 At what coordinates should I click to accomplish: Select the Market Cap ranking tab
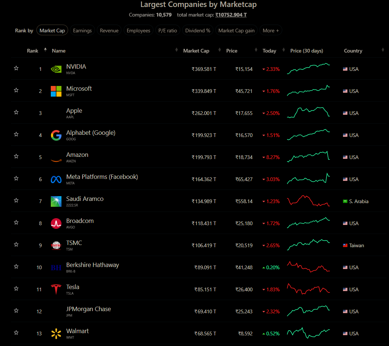(x=52, y=30)
